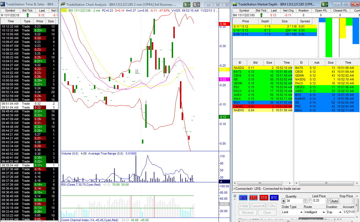Decrease Quantity with the down arrow
Screen dimensions: 360x222
click(305, 202)
